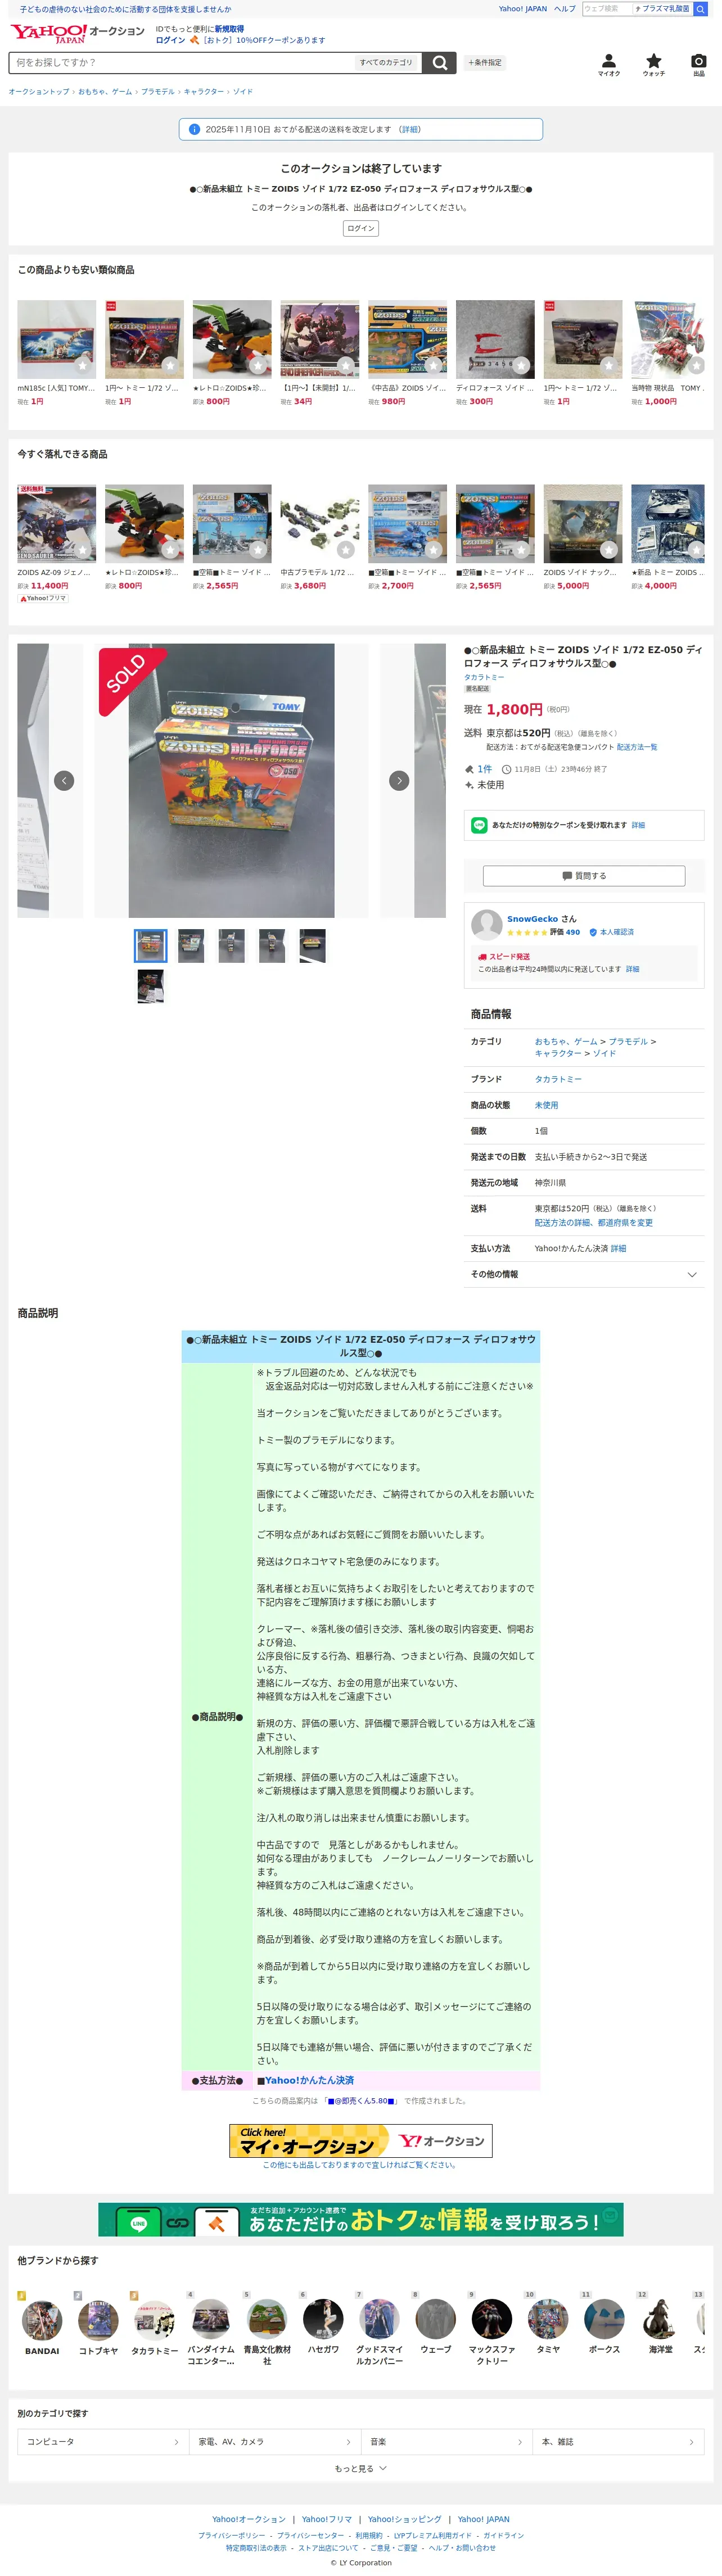The height and width of the screenshot is (2576, 722).
Task: Go to ゾイド breadcrumb
Action: 243,92
